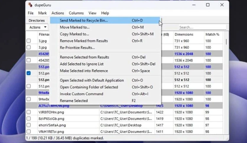247x143 pixels.
Task: Open the File menu
Action: click(30, 13)
